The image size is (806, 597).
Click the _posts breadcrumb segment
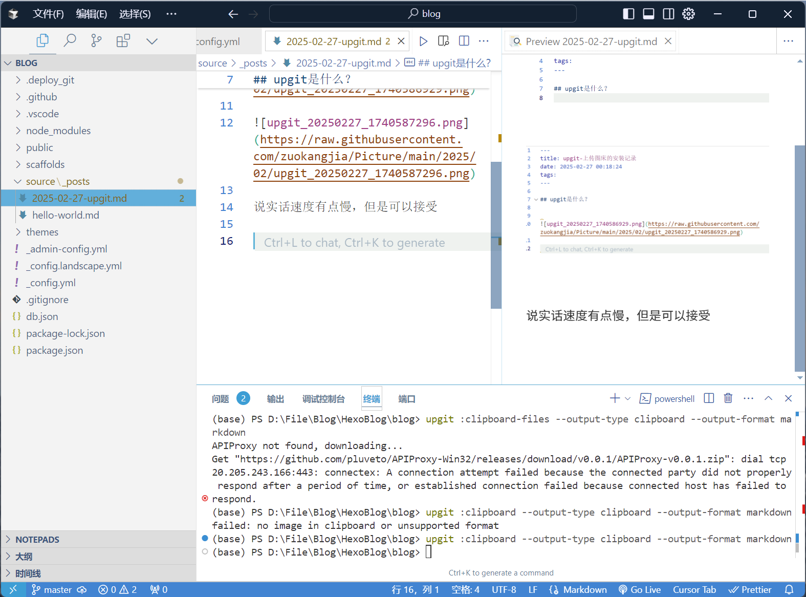point(253,63)
